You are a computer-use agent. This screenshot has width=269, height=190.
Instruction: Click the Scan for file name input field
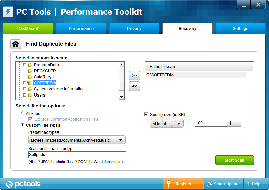tap(77, 155)
